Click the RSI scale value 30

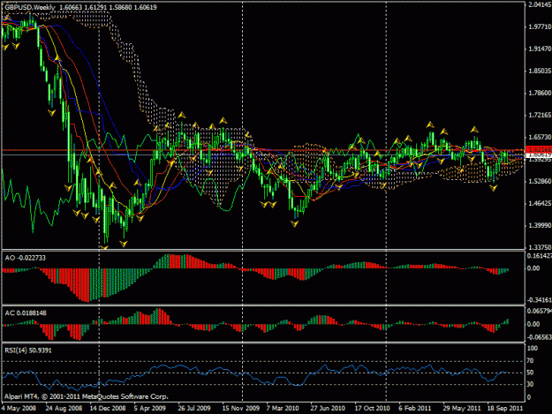click(531, 385)
